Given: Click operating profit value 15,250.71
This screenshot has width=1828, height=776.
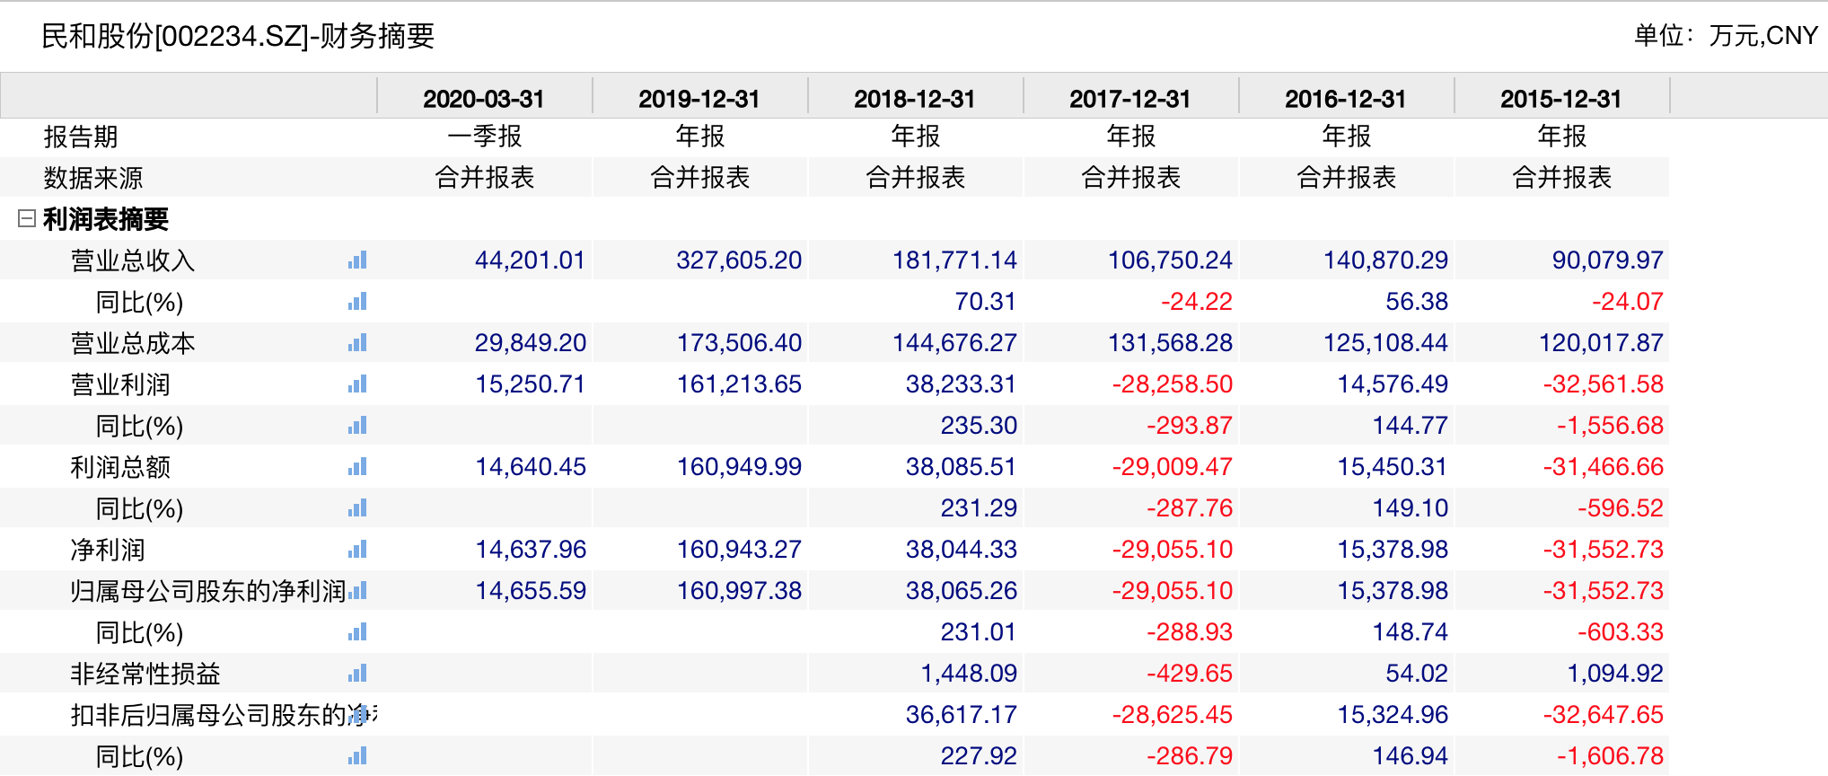Looking at the screenshot, I should [x=531, y=384].
